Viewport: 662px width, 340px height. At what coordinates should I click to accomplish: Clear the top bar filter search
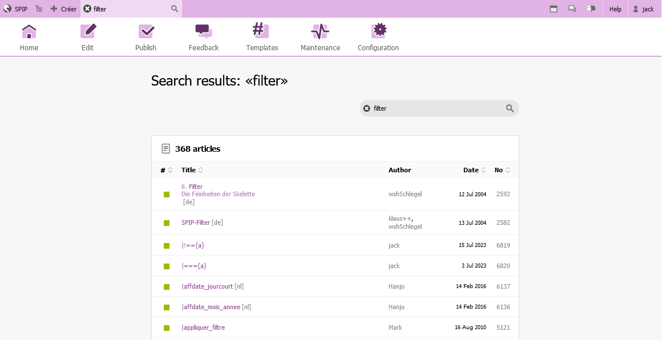[87, 9]
